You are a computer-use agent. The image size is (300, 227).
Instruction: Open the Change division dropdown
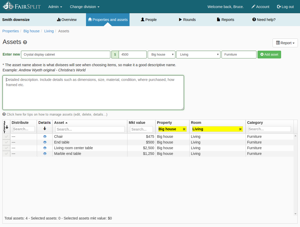coord(84,7)
